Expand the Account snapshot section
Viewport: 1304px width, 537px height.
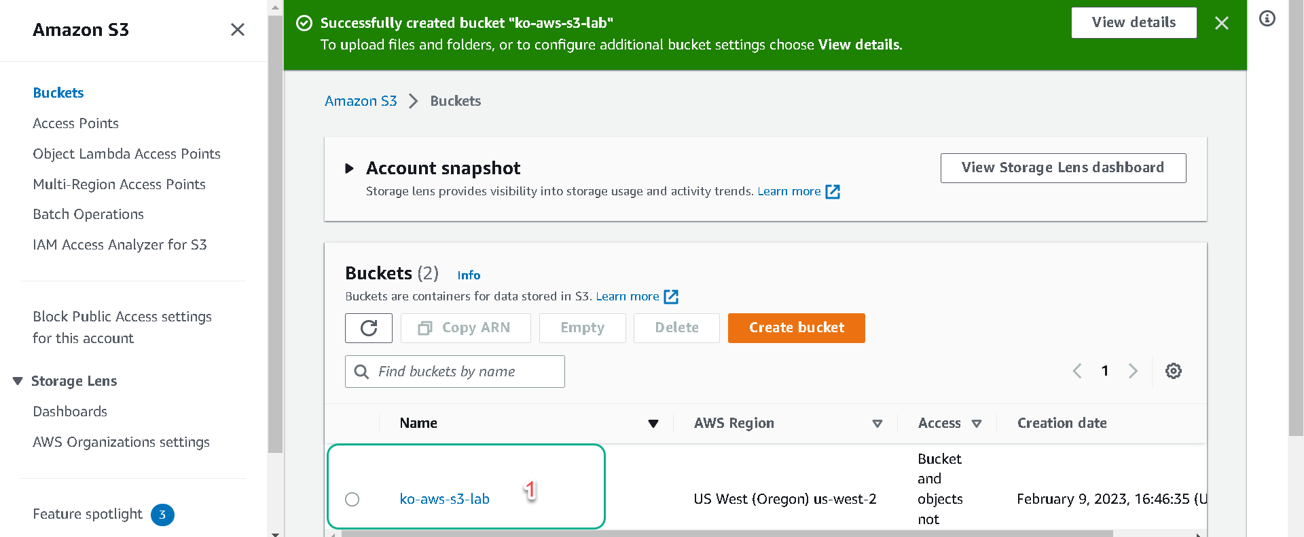[349, 168]
